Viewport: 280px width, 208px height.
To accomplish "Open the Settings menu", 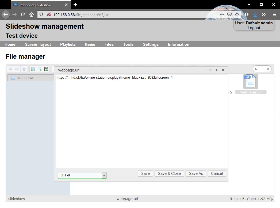I will coord(151,44).
